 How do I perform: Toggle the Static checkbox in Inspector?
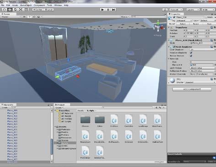[206, 17]
